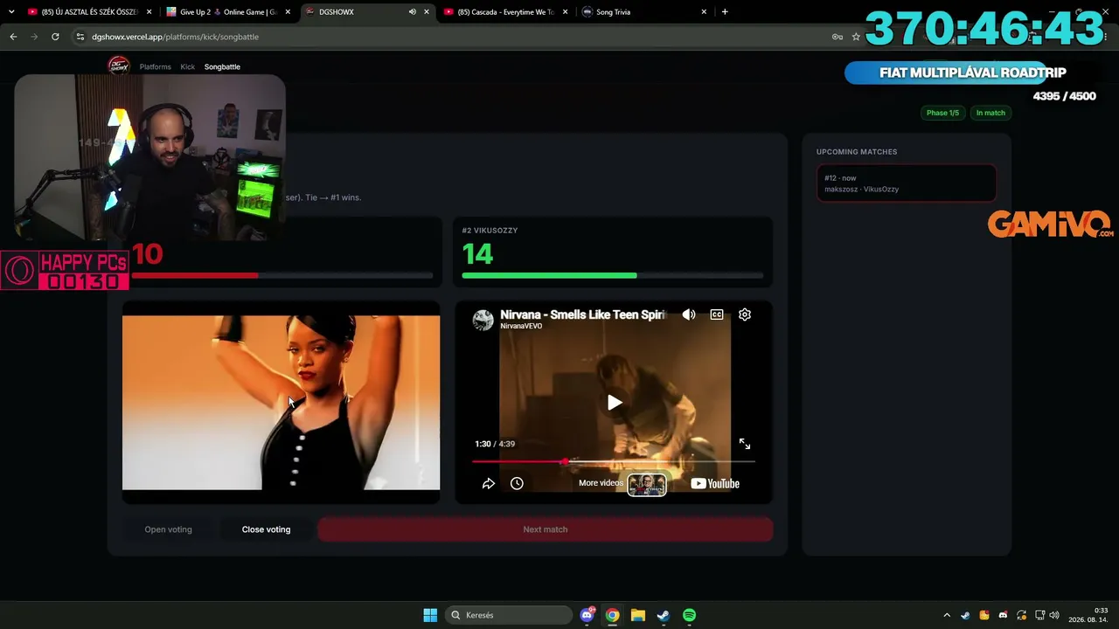1119x629 pixels.
Task: Open the network tray icon
Action: pos(1039,615)
